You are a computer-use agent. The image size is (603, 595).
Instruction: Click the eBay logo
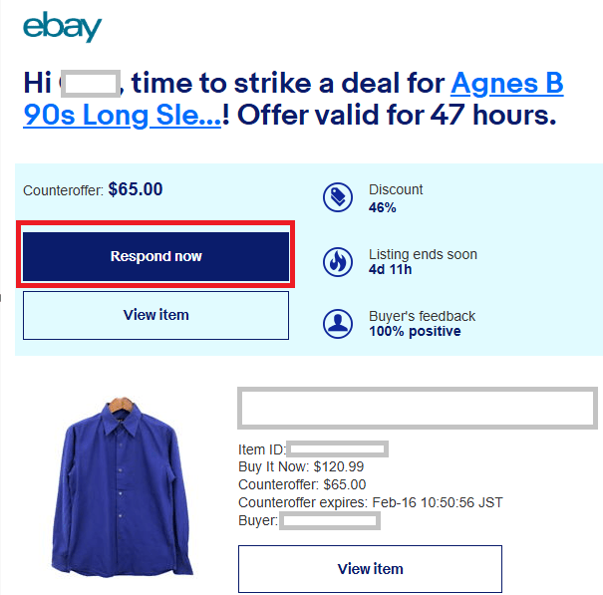tap(62, 27)
